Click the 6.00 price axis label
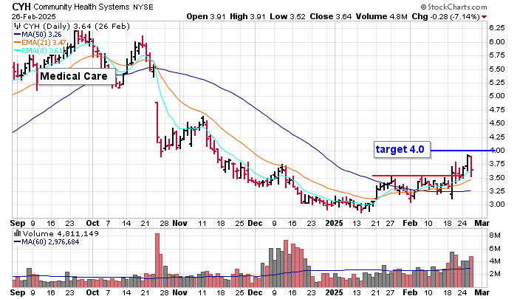The image size is (517, 299). (x=497, y=42)
